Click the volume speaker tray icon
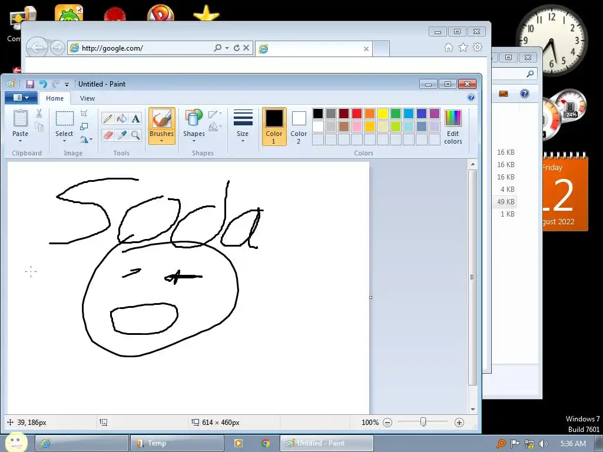The image size is (603, 452). click(x=543, y=444)
